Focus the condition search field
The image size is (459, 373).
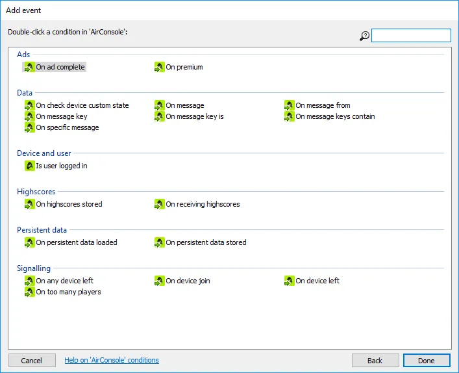(x=411, y=36)
